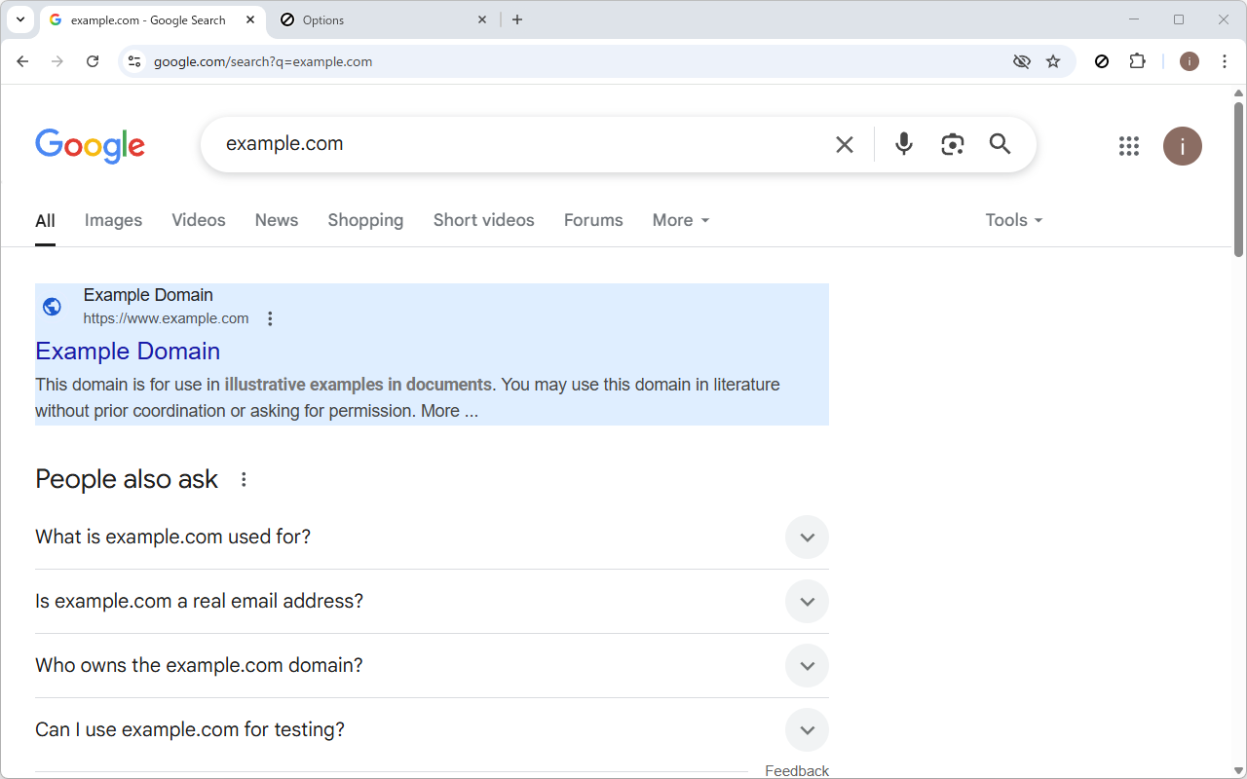Click the site information icon in address bar

point(133,60)
